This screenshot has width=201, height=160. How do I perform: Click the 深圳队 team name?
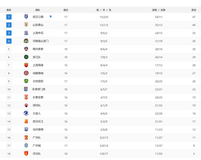37,106
